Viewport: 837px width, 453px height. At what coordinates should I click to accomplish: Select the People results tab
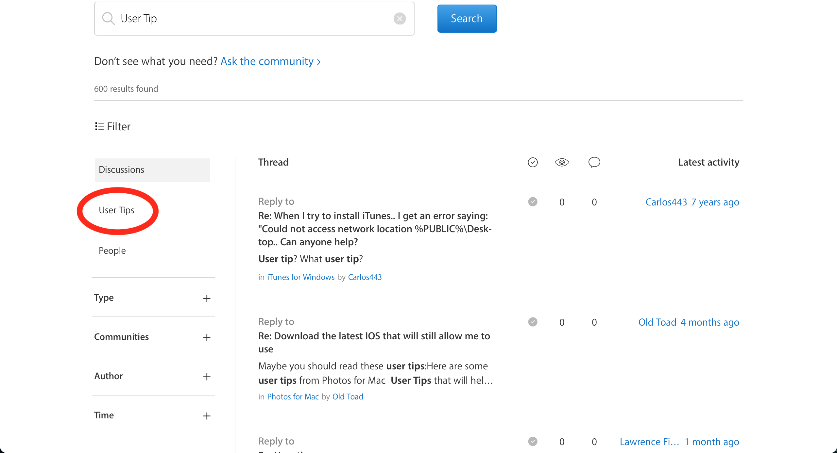112,251
